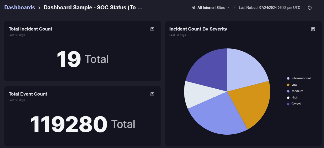Expand the Total Event Count widget icon
Viewport: 324px width, 148px height.
pyautogui.click(x=152, y=94)
